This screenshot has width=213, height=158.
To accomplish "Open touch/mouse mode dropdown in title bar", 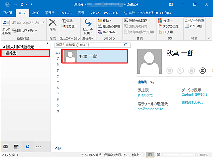I will (23, 5).
